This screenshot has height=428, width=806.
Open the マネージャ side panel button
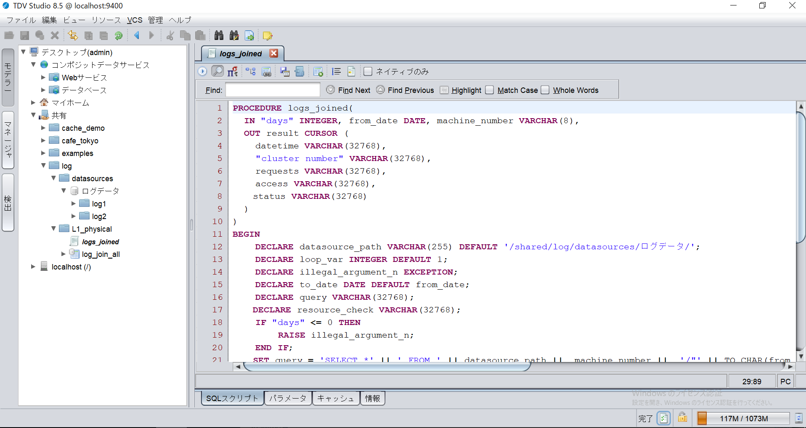click(x=8, y=140)
